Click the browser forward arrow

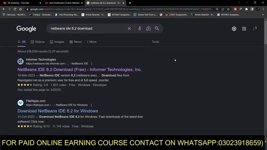click(9, 9)
